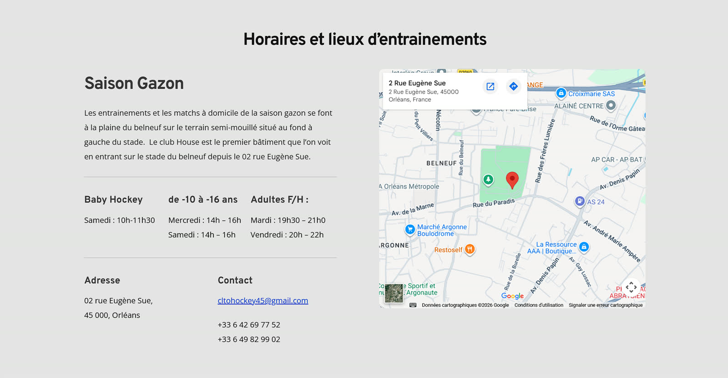Select "Vendredi : 20h – 22h" schedule text
This screenshot has height=378, width=728.
(287, 235)
